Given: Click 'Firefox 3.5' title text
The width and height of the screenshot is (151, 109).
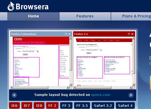Looking at the screenshot, I should coord(81,34).
